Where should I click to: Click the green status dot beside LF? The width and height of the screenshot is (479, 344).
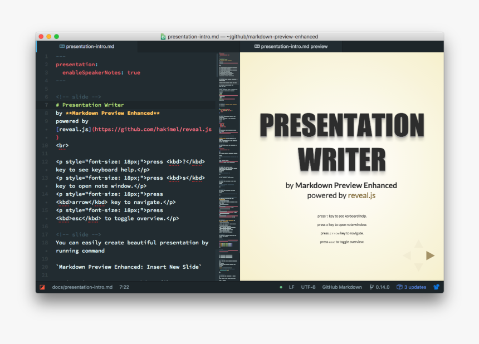281,287
